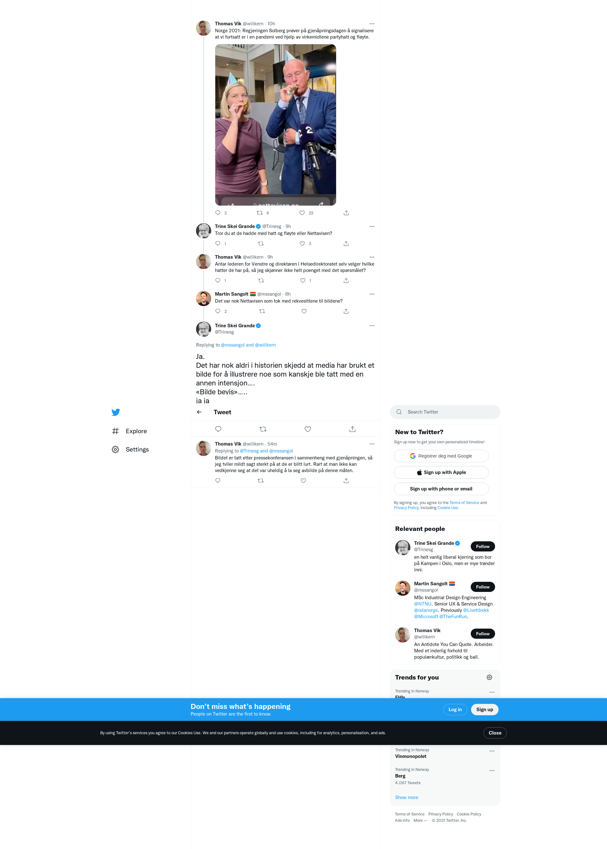Viewport: 607px width, 849px height.
Task: Open more options on Thomas Vik's 54m reply
Action: (x=372, y=444)
